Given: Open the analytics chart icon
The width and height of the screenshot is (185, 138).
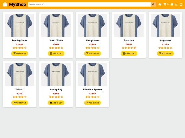Looking at the screenshot, I should [176, 4].
